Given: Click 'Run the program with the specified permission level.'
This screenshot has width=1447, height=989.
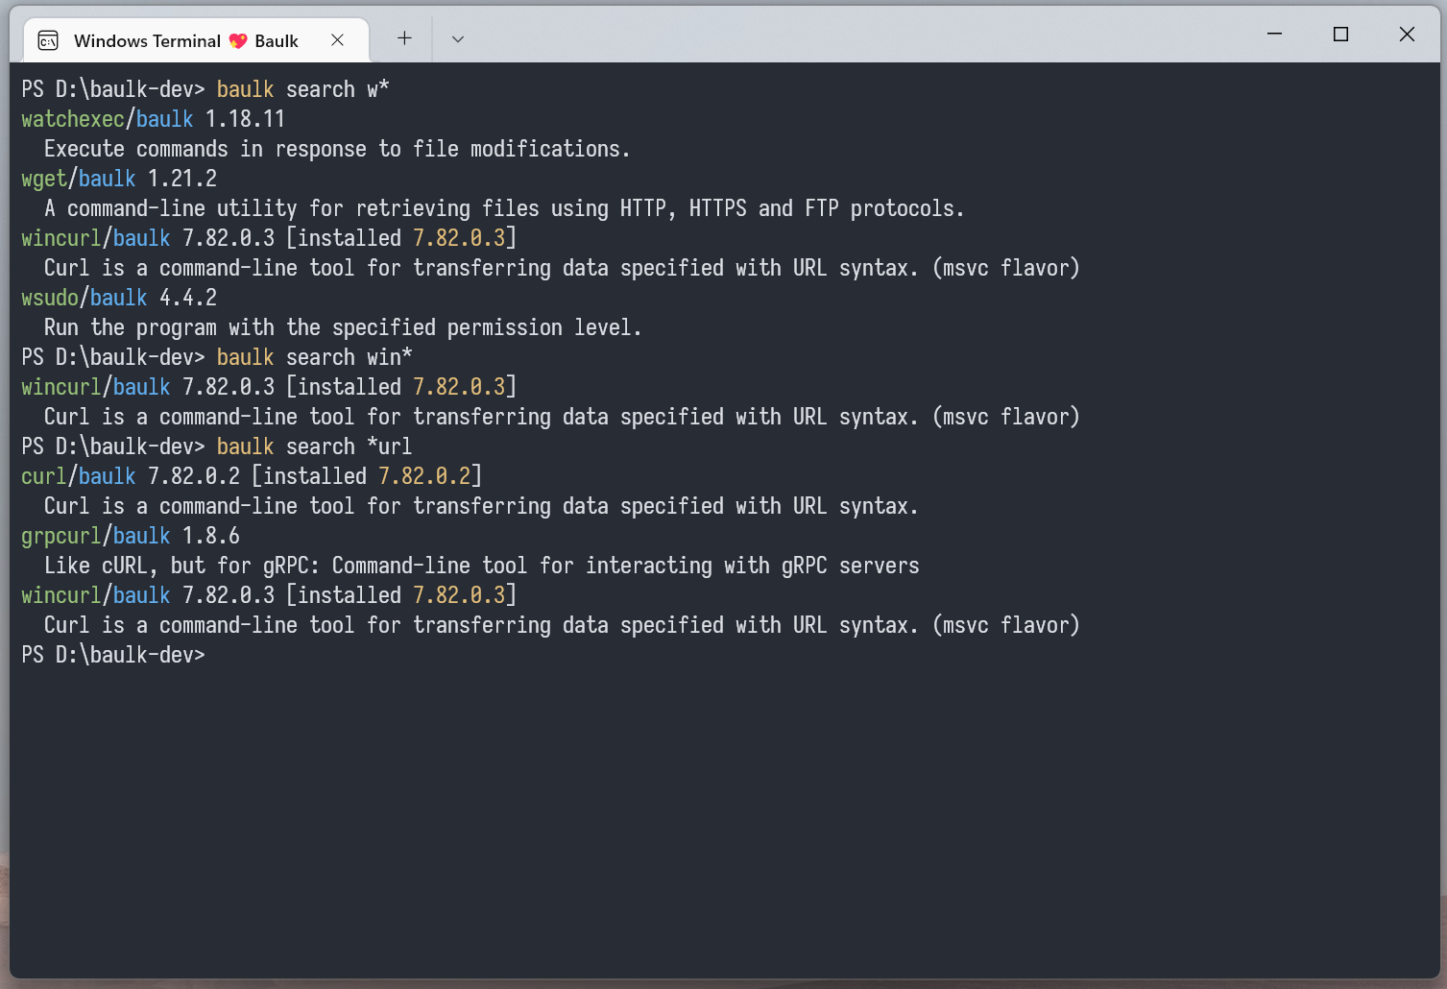Looking at the screenshot, I should coord(343,327).
